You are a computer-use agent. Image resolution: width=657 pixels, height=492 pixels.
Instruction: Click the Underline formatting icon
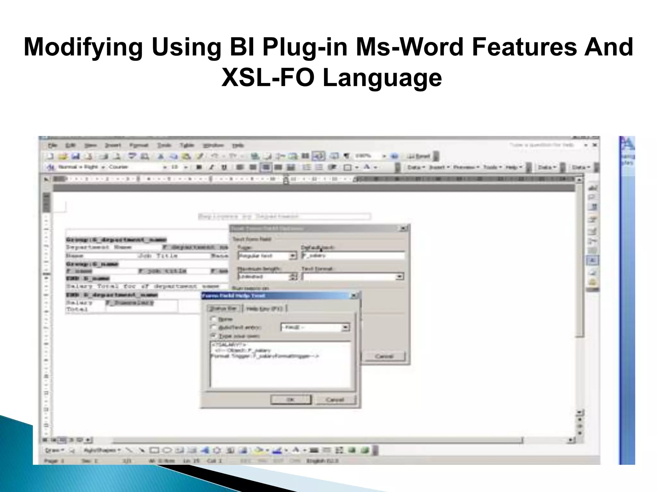point(224,167)
